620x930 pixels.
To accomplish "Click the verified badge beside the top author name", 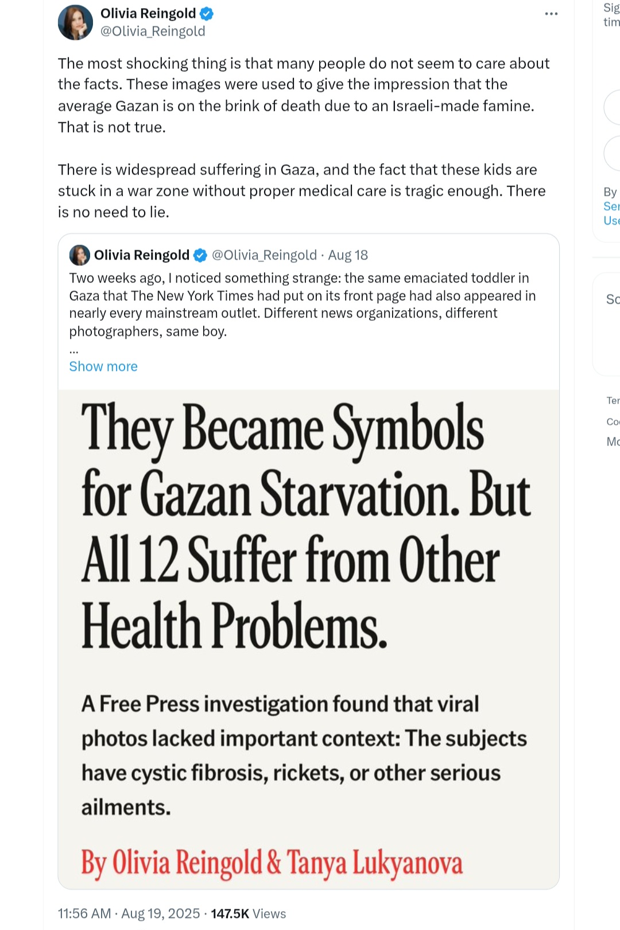I will click(x=207, y=13).
